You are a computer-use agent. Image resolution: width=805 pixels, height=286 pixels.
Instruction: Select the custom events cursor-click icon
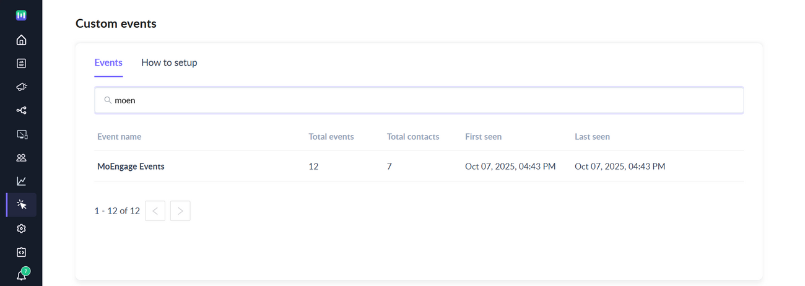pyautogui.click(x=21, y=205)
